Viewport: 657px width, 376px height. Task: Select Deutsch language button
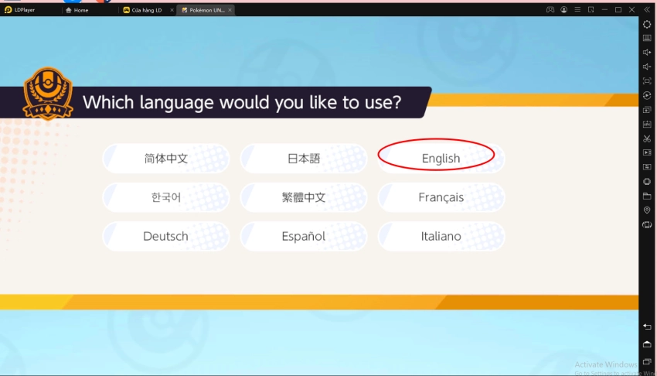tap(166, 237)
